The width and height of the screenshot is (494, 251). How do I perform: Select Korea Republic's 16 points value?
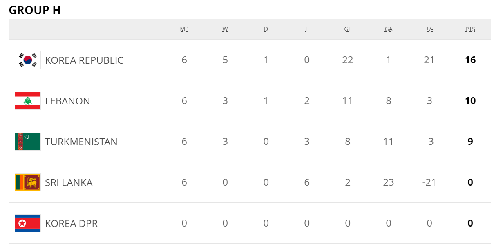click(x=470, y=60)
